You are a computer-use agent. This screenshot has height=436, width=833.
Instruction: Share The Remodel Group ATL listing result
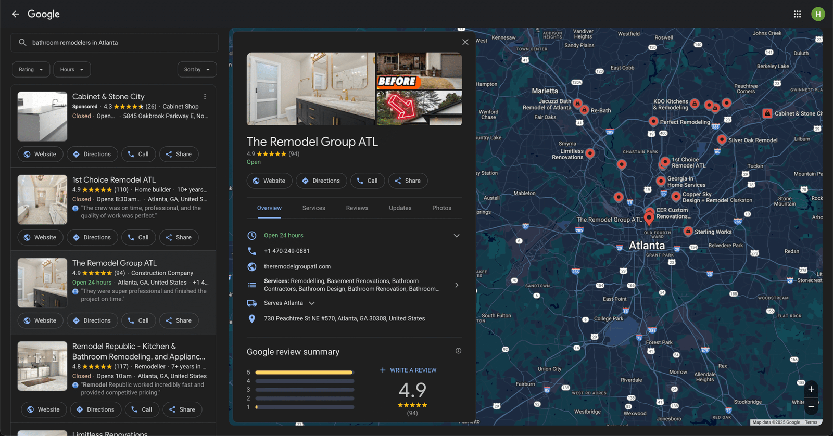179,320
